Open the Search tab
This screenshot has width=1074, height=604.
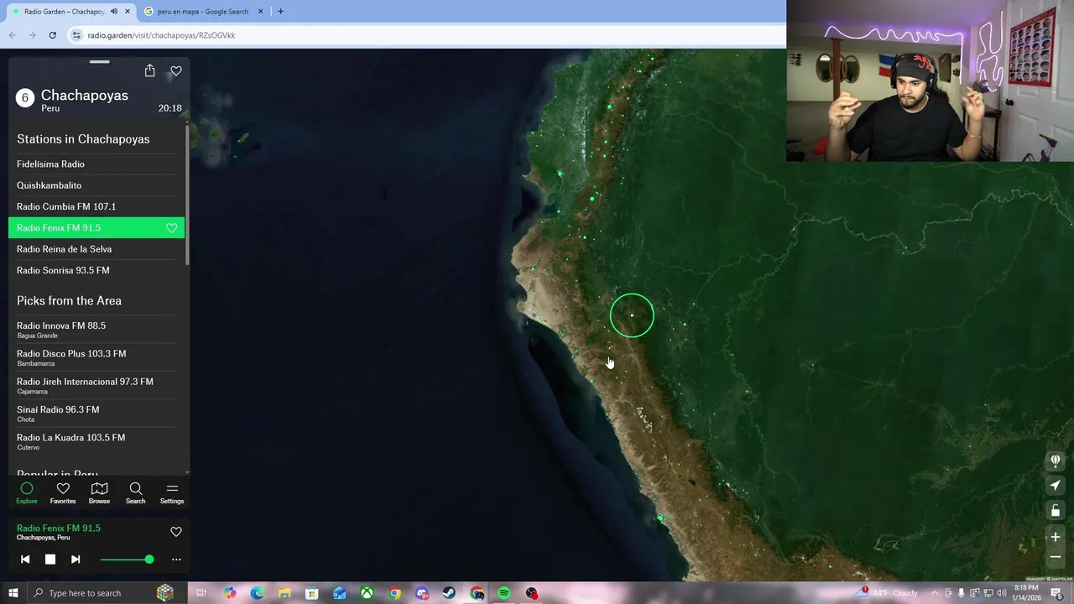(x=135, y=493)
